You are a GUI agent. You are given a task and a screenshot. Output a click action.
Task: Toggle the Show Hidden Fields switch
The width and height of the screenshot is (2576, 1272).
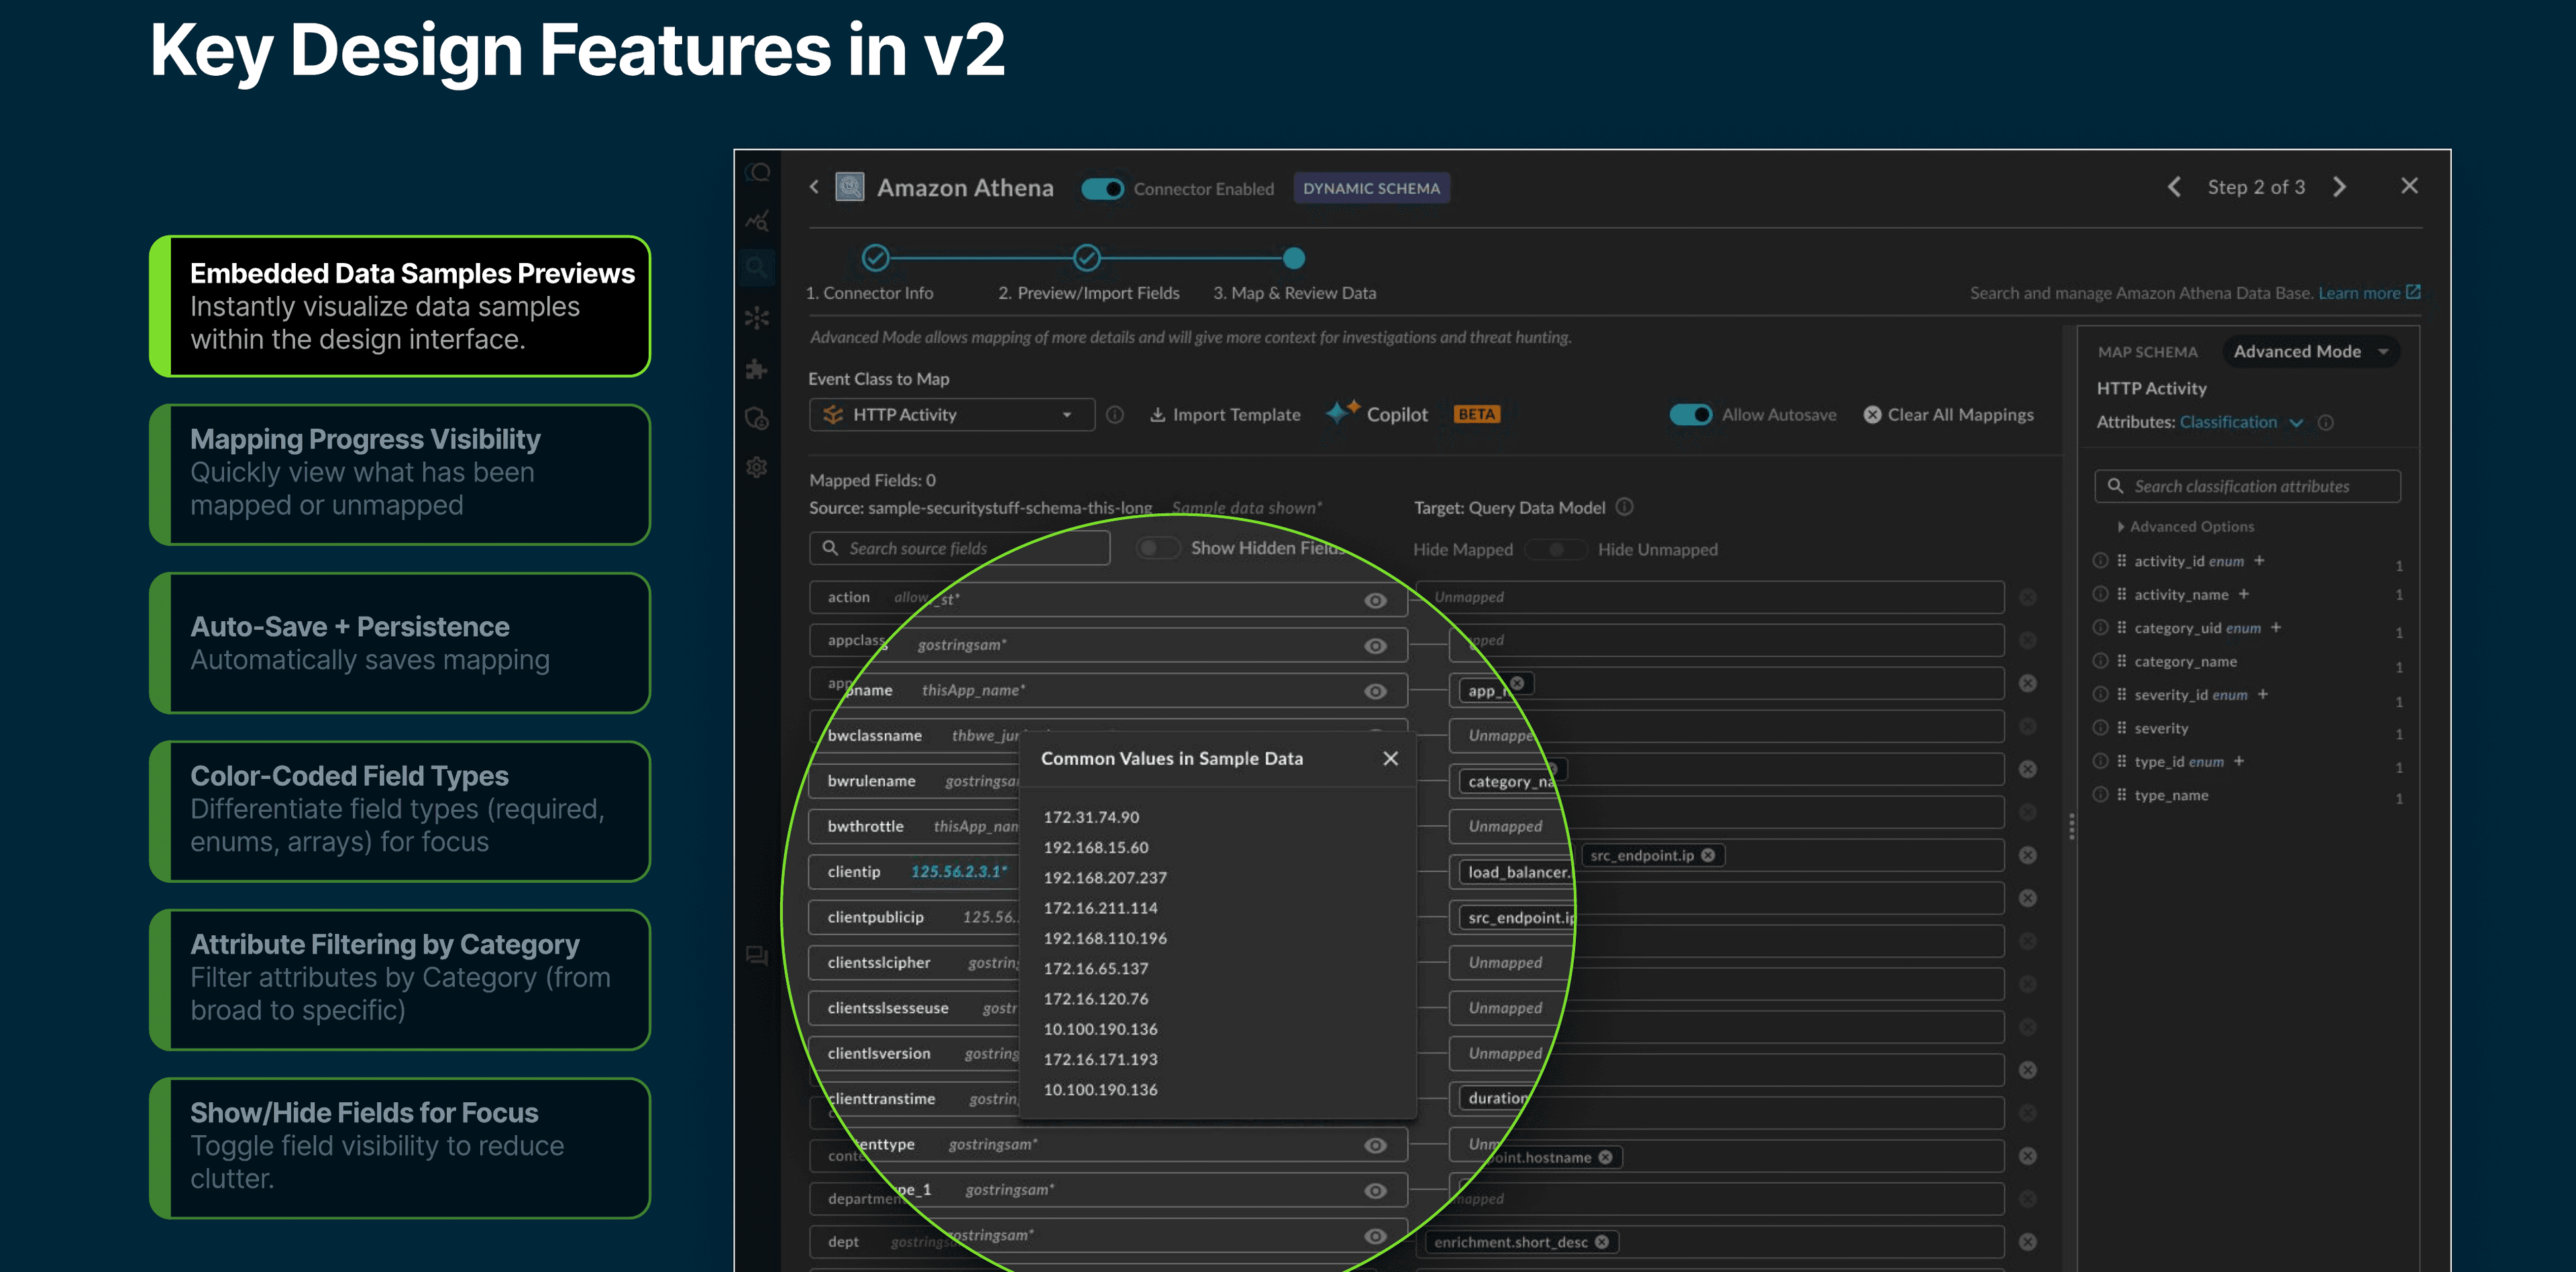pyautogui.click(x=1158, y=547)
